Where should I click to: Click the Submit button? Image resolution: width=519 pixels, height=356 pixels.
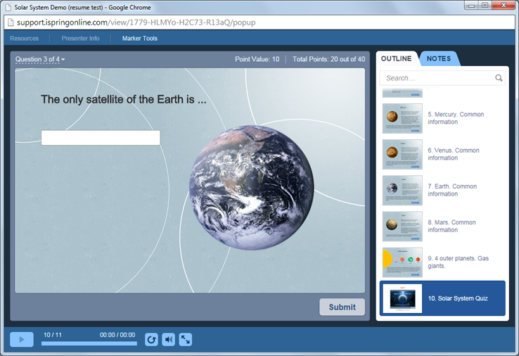click(x=342, y=307)
